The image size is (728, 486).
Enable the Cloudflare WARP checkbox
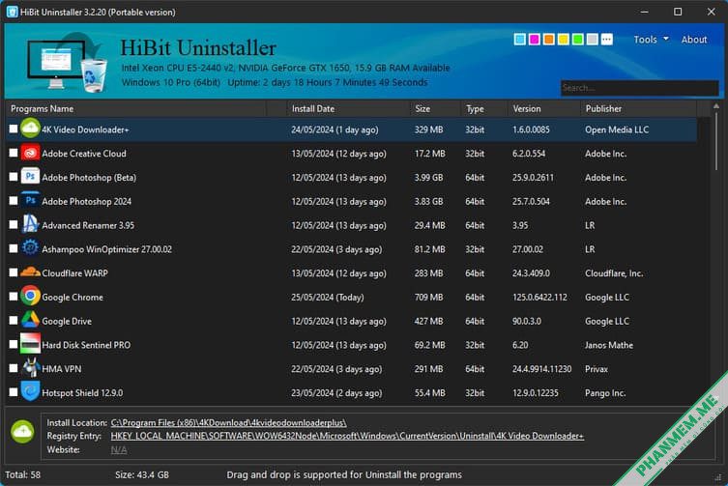(14, 272)
